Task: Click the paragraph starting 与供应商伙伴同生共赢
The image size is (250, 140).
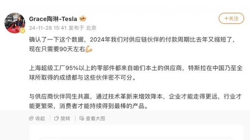Action: point(135,101)
